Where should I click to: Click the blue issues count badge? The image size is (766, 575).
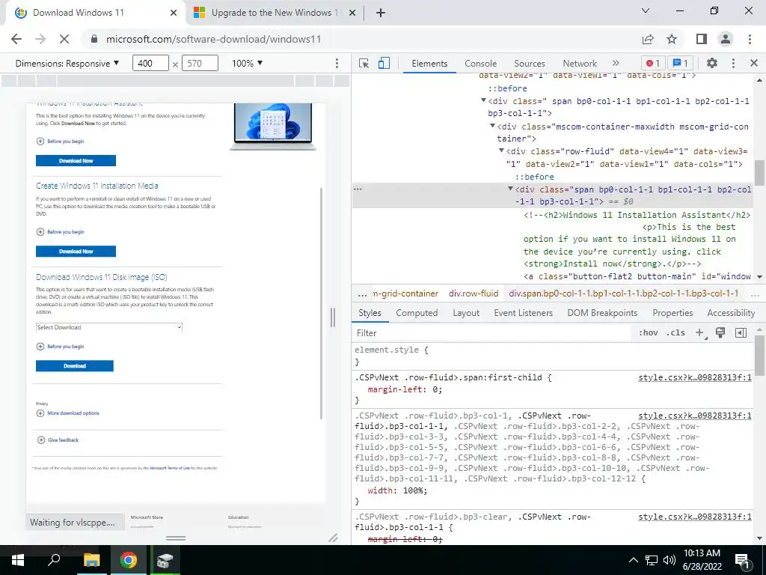[x=681, y=63]
